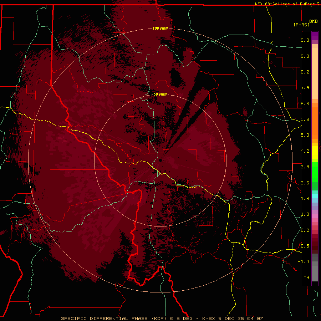Viewport: 321px width, 321px height.
Task: Click the 9.8 scale value
Action: click(x=305, y=40)
